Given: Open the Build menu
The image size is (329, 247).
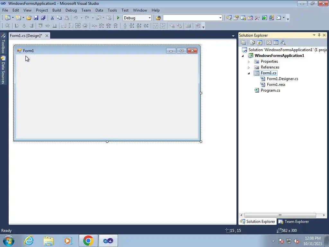Looking at the screenshot, I should click(57, 10).
